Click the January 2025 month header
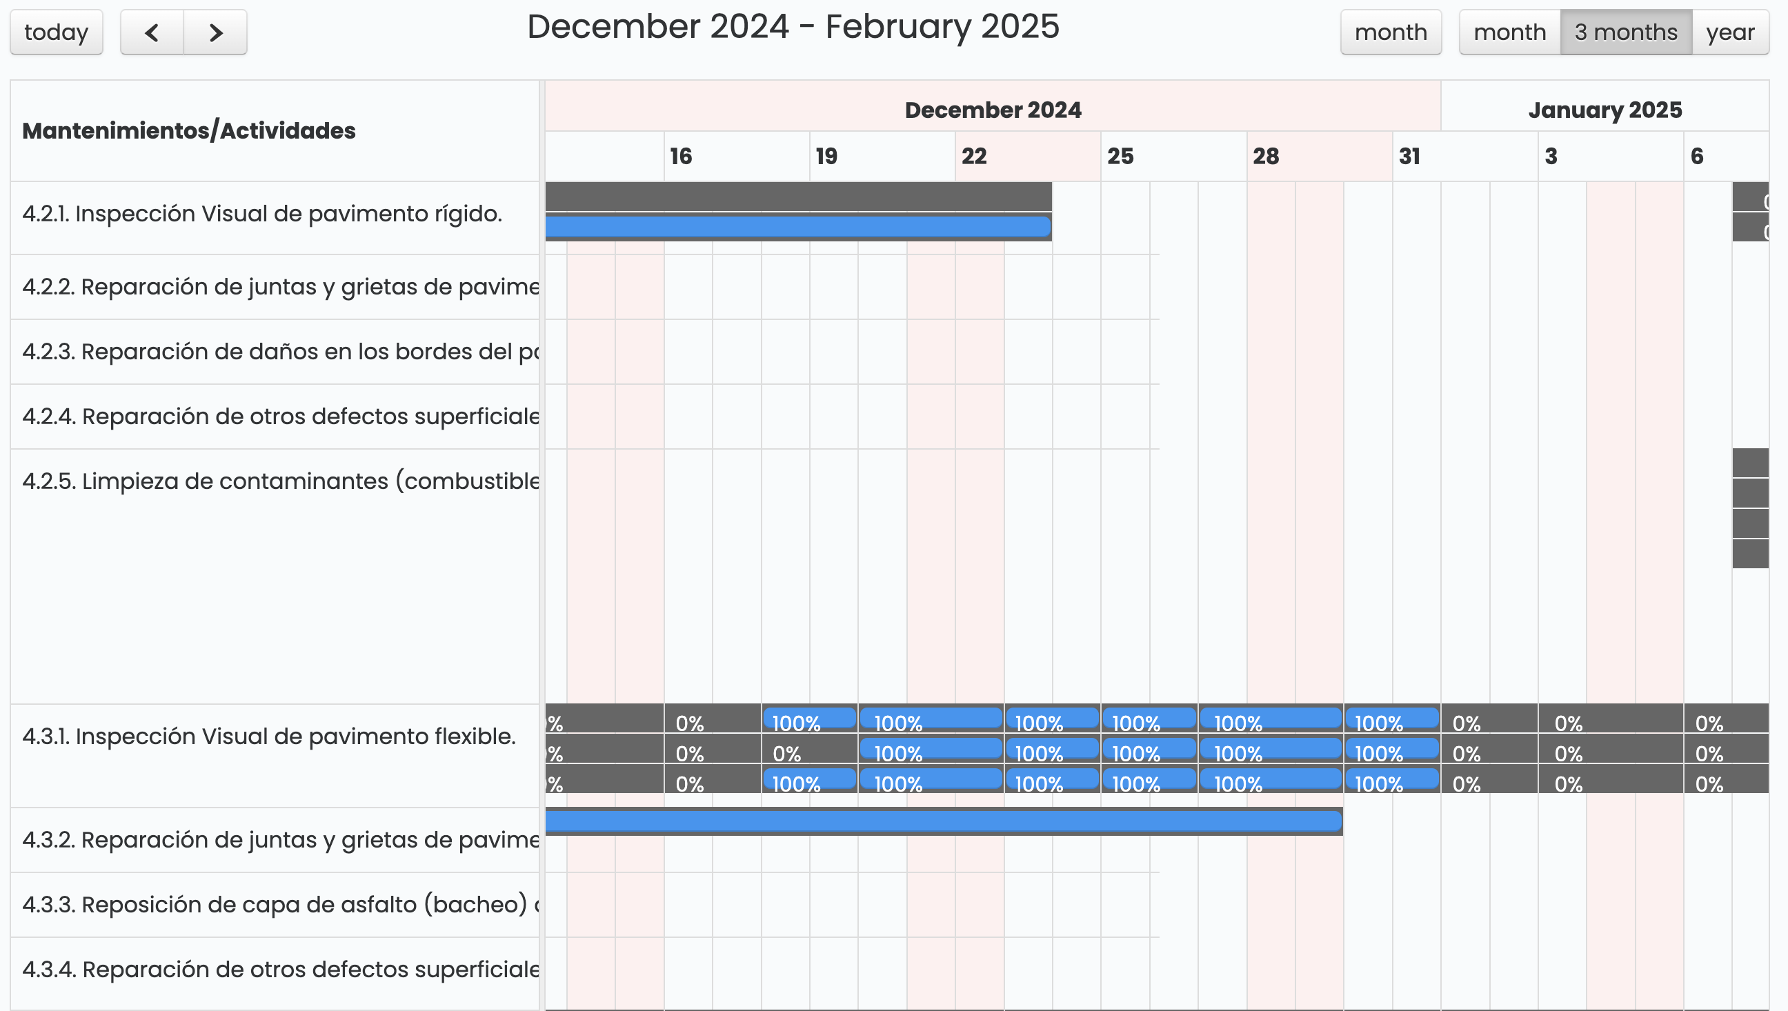 click(1605, 109)
